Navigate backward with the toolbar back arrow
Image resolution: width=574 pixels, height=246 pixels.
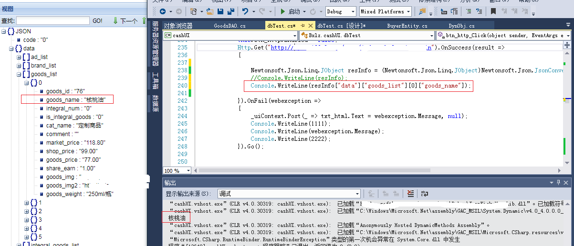(x=163, y=11)
